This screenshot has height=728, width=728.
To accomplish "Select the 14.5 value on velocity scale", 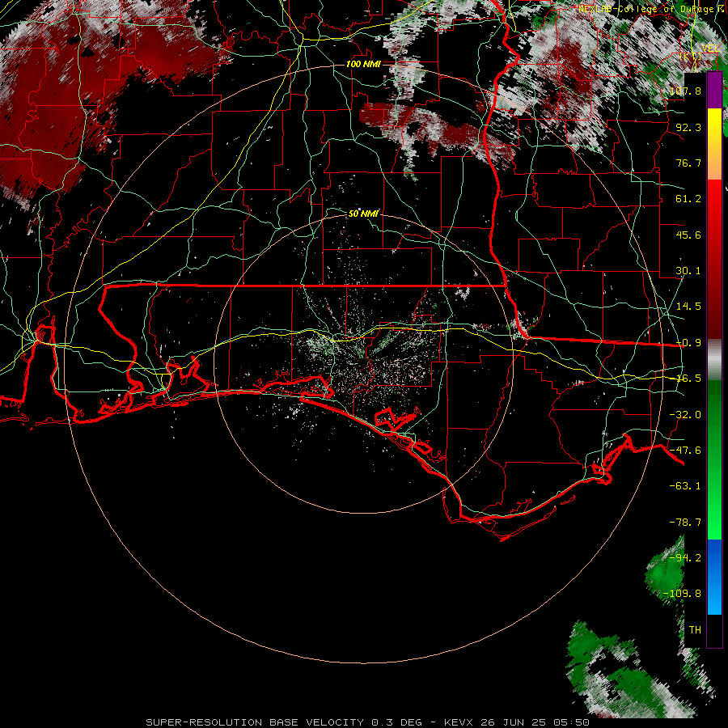I will pos(688,307).
